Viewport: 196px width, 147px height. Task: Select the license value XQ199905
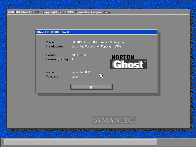79,55
